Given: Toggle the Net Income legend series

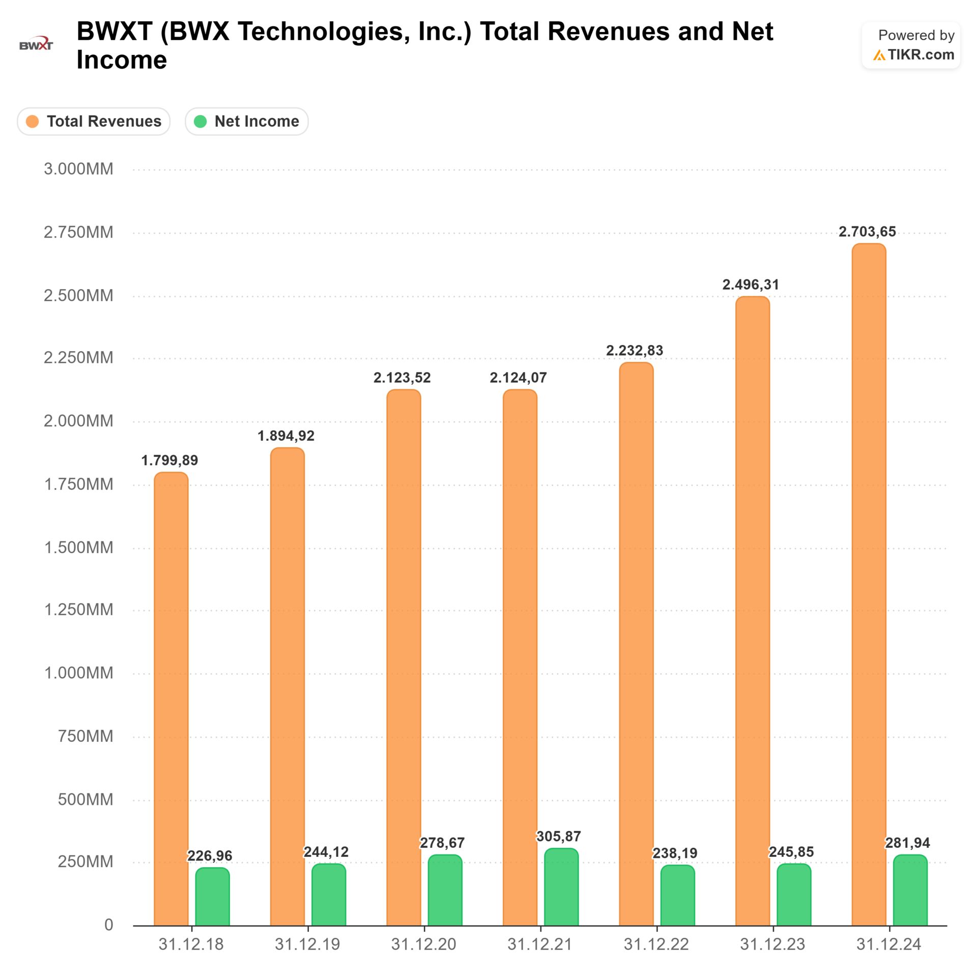Looking at the screenshot, I should click(246, 121).
